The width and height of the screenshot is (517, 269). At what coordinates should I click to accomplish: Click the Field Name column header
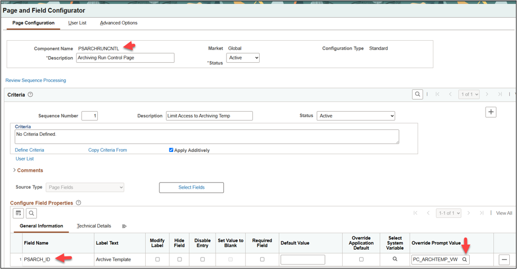(36, 243)
